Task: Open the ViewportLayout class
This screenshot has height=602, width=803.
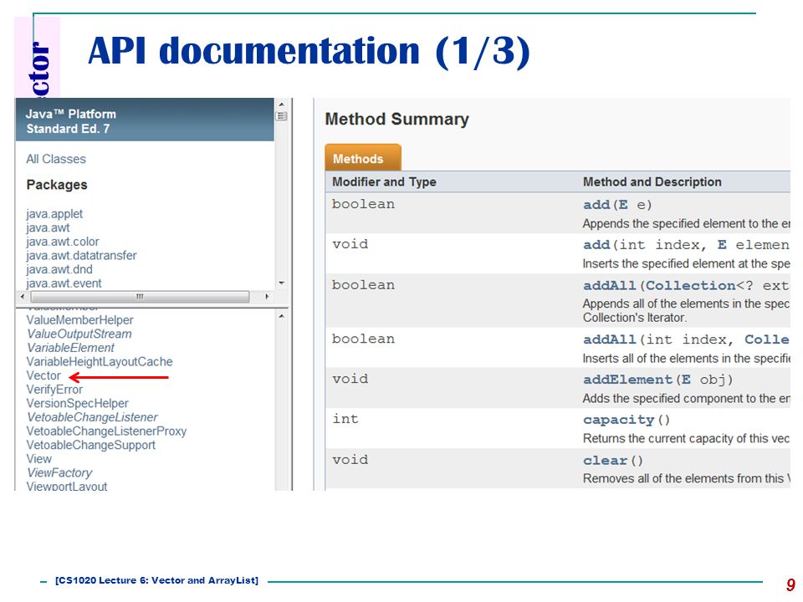Action: click(x=67, y=486)
